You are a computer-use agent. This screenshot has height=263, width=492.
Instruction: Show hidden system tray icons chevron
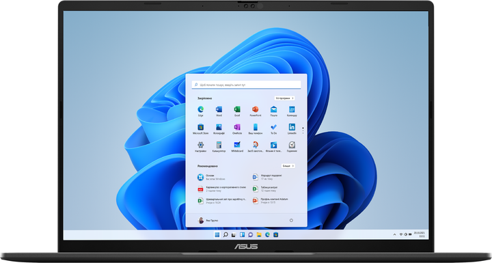pyautogui.click(x=394, y=234)
